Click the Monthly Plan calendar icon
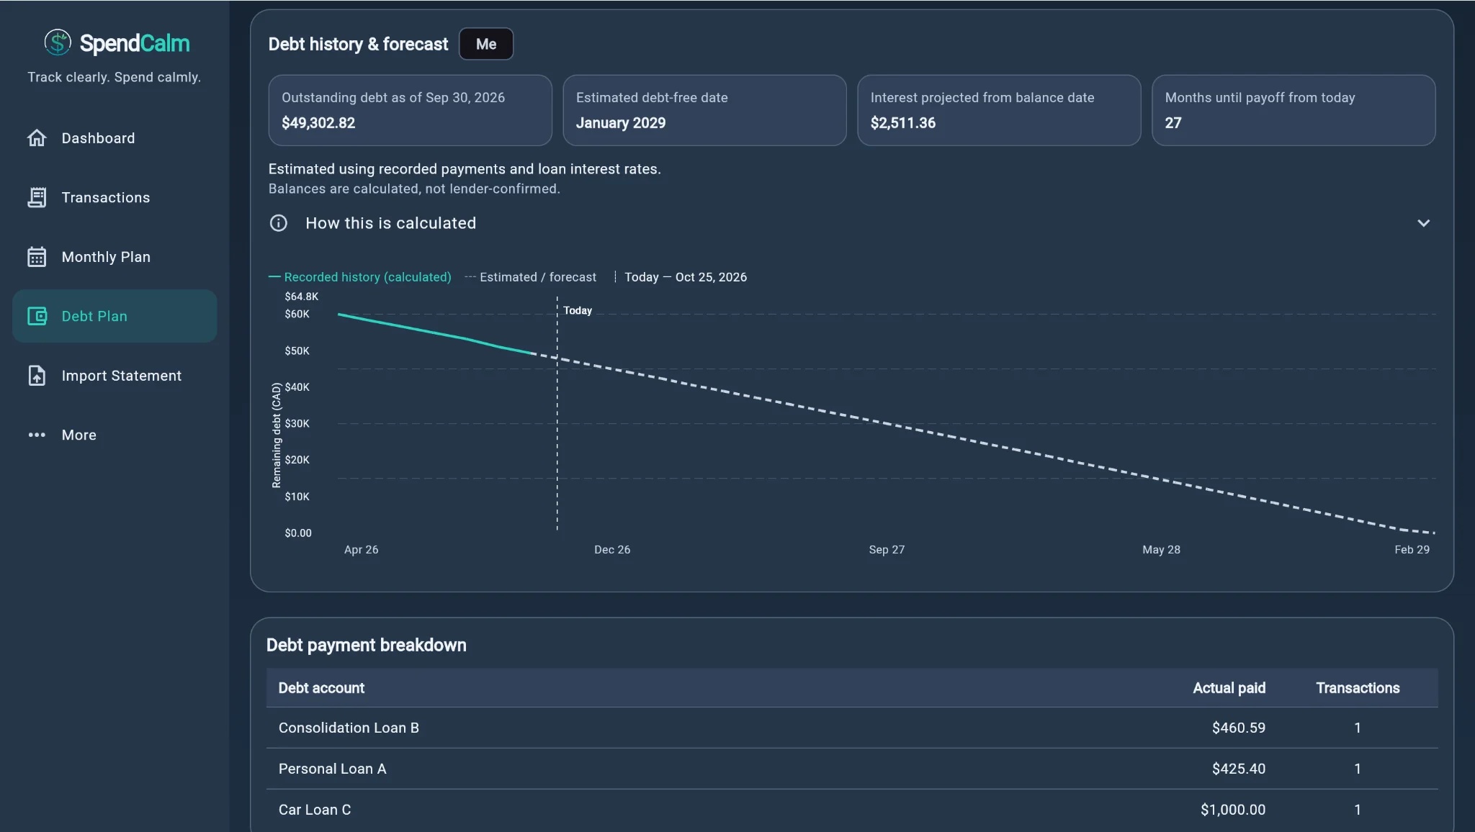Screen dimensions: 1475x832 pos(37,257)
